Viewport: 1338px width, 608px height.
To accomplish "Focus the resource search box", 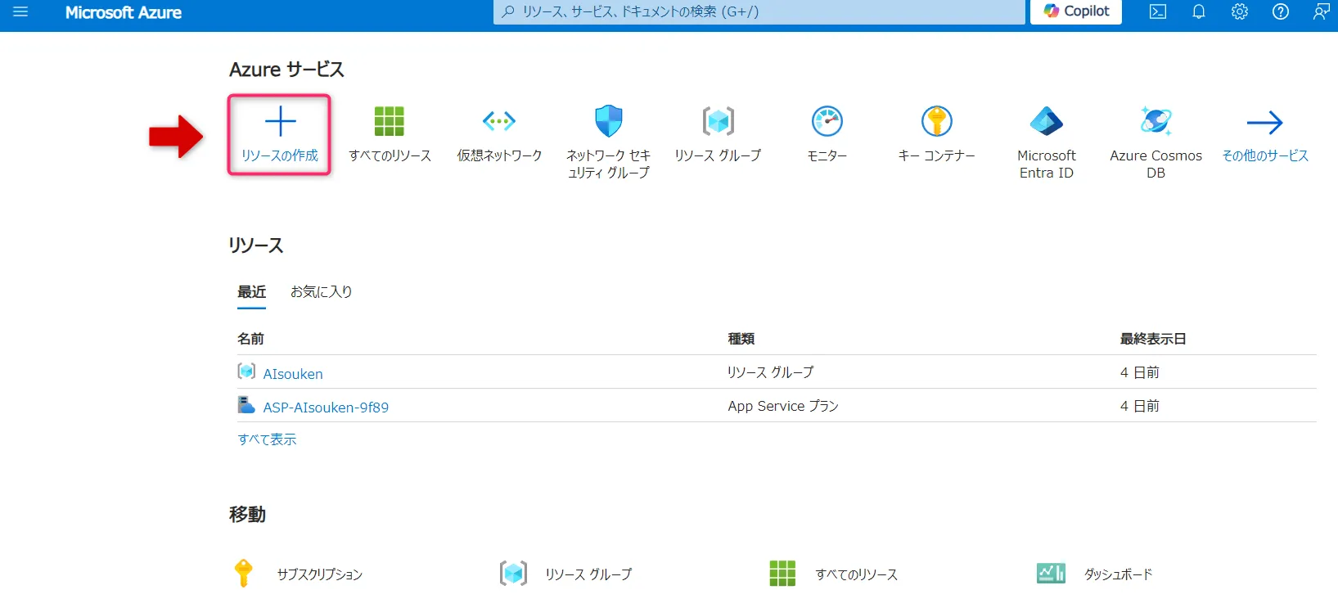I will [x=759, y=12].
